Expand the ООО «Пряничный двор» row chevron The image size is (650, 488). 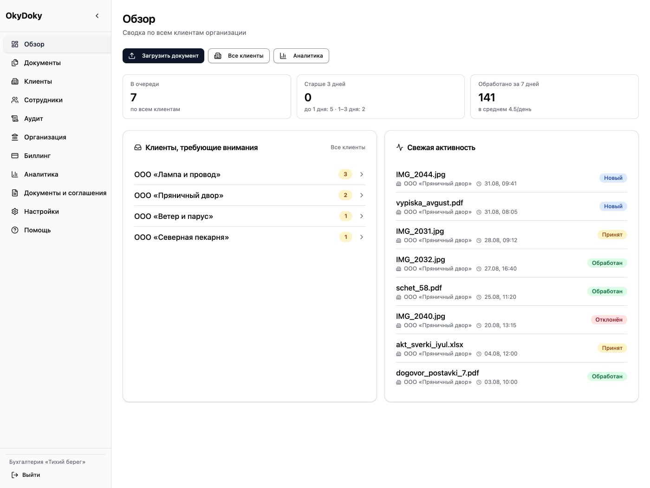[362, 195]
